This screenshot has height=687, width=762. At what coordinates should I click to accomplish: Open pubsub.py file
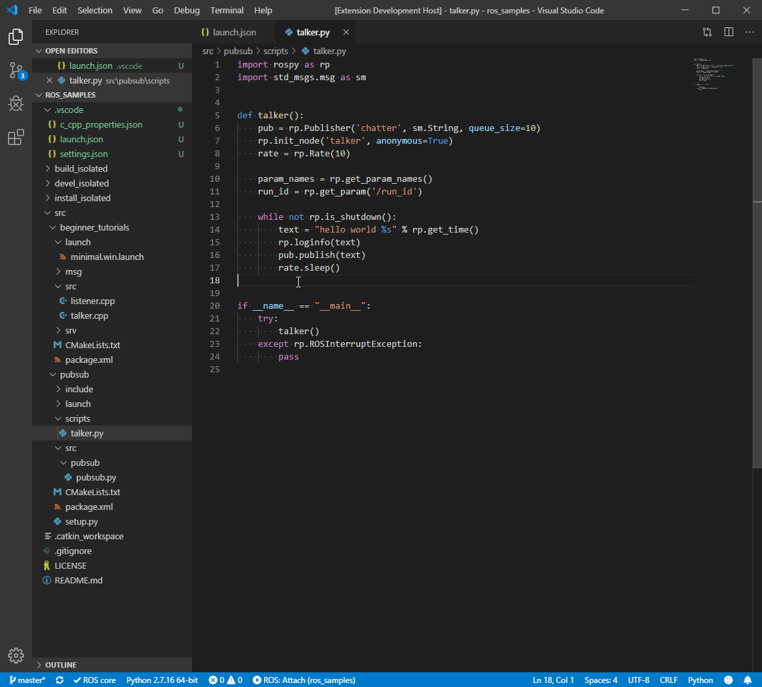pos(112,477)
